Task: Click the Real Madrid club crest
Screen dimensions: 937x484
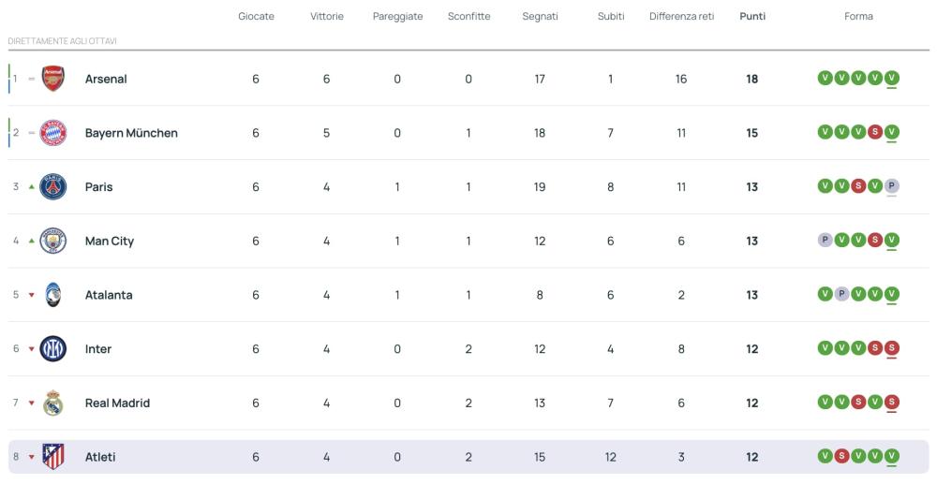Action: pyautogui.click(x=53, y=403)
